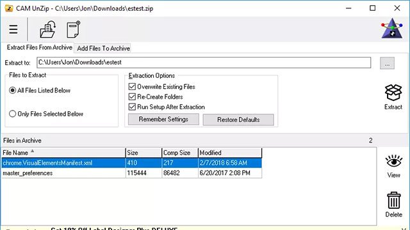Click modified date 6/20/2017 2:08 PM
Viewport: 410px width, 230px height.
[225, 173]
